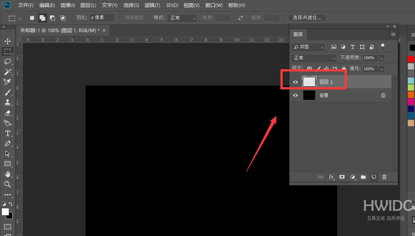Click the 选择并遮住... button

coord(307,18)
